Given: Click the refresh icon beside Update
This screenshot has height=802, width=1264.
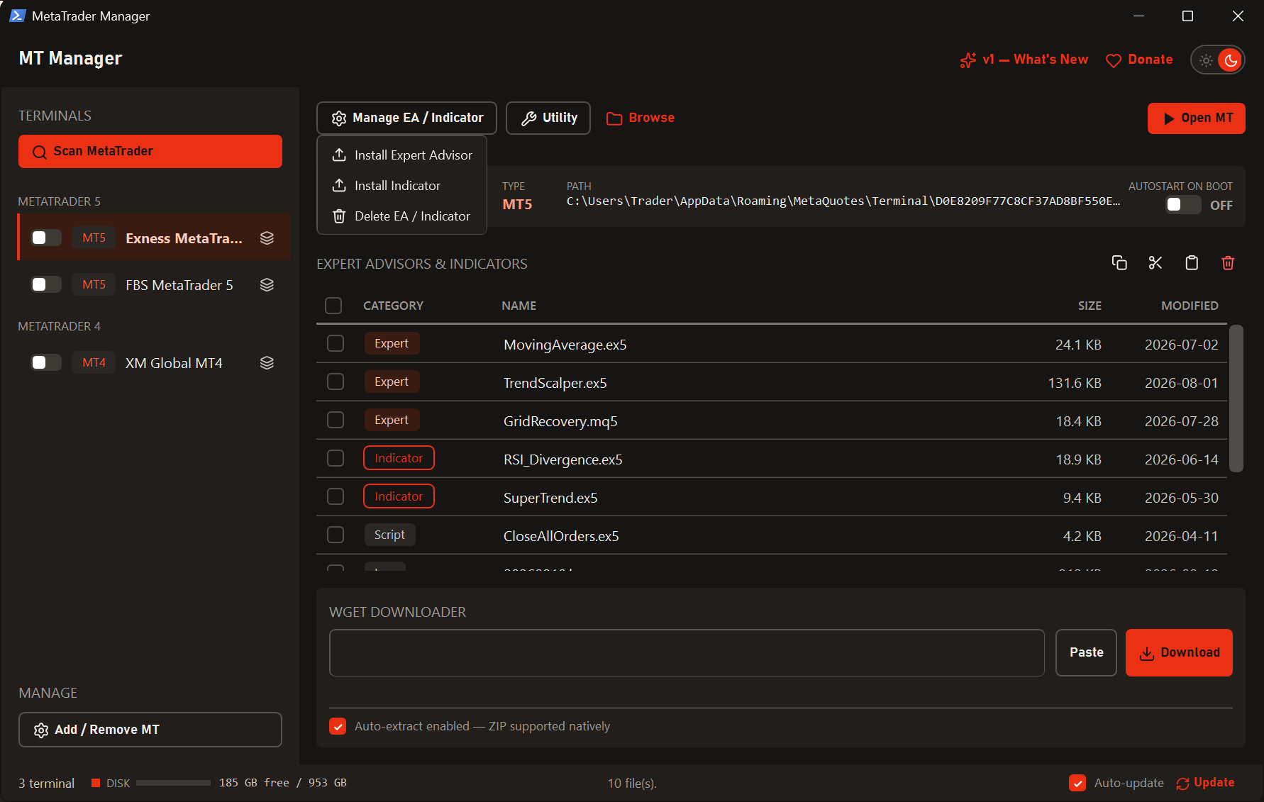Looking at the screenshot, I should coord(1182,783).
